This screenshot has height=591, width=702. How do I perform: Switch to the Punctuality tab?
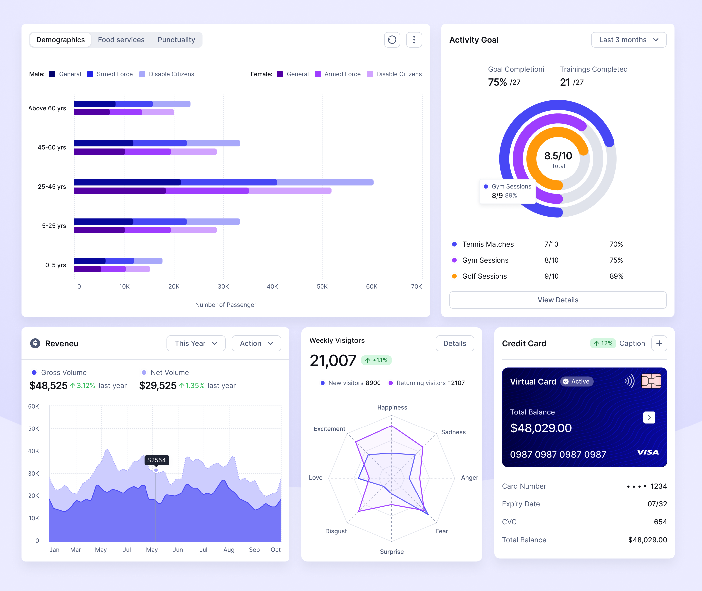pos(176,39)
